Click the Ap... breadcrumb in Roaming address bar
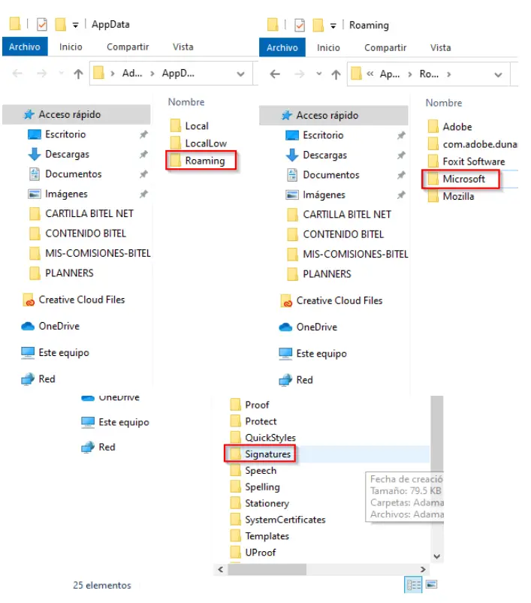 [390, 74]
